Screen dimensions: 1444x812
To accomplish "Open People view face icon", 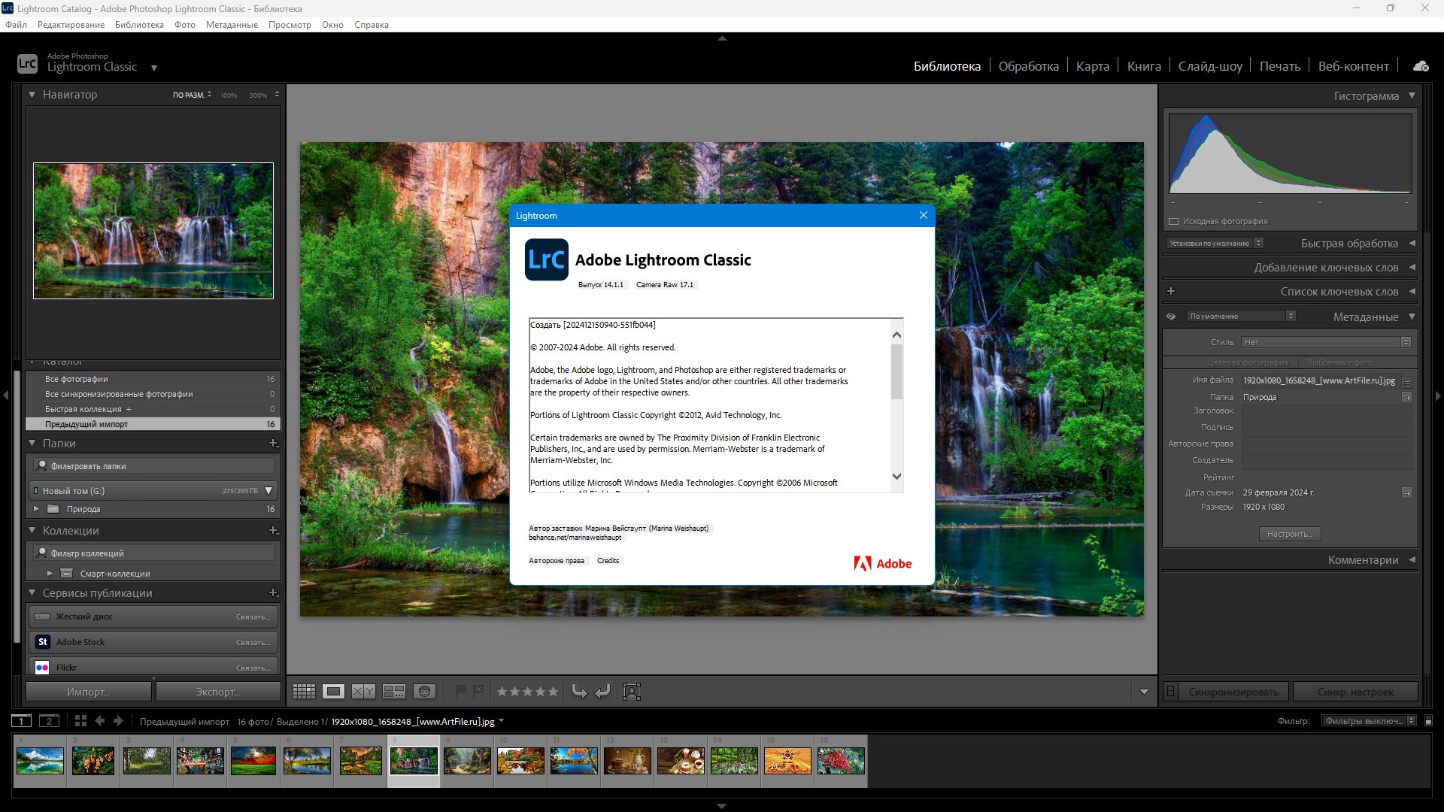I will 425,692.
